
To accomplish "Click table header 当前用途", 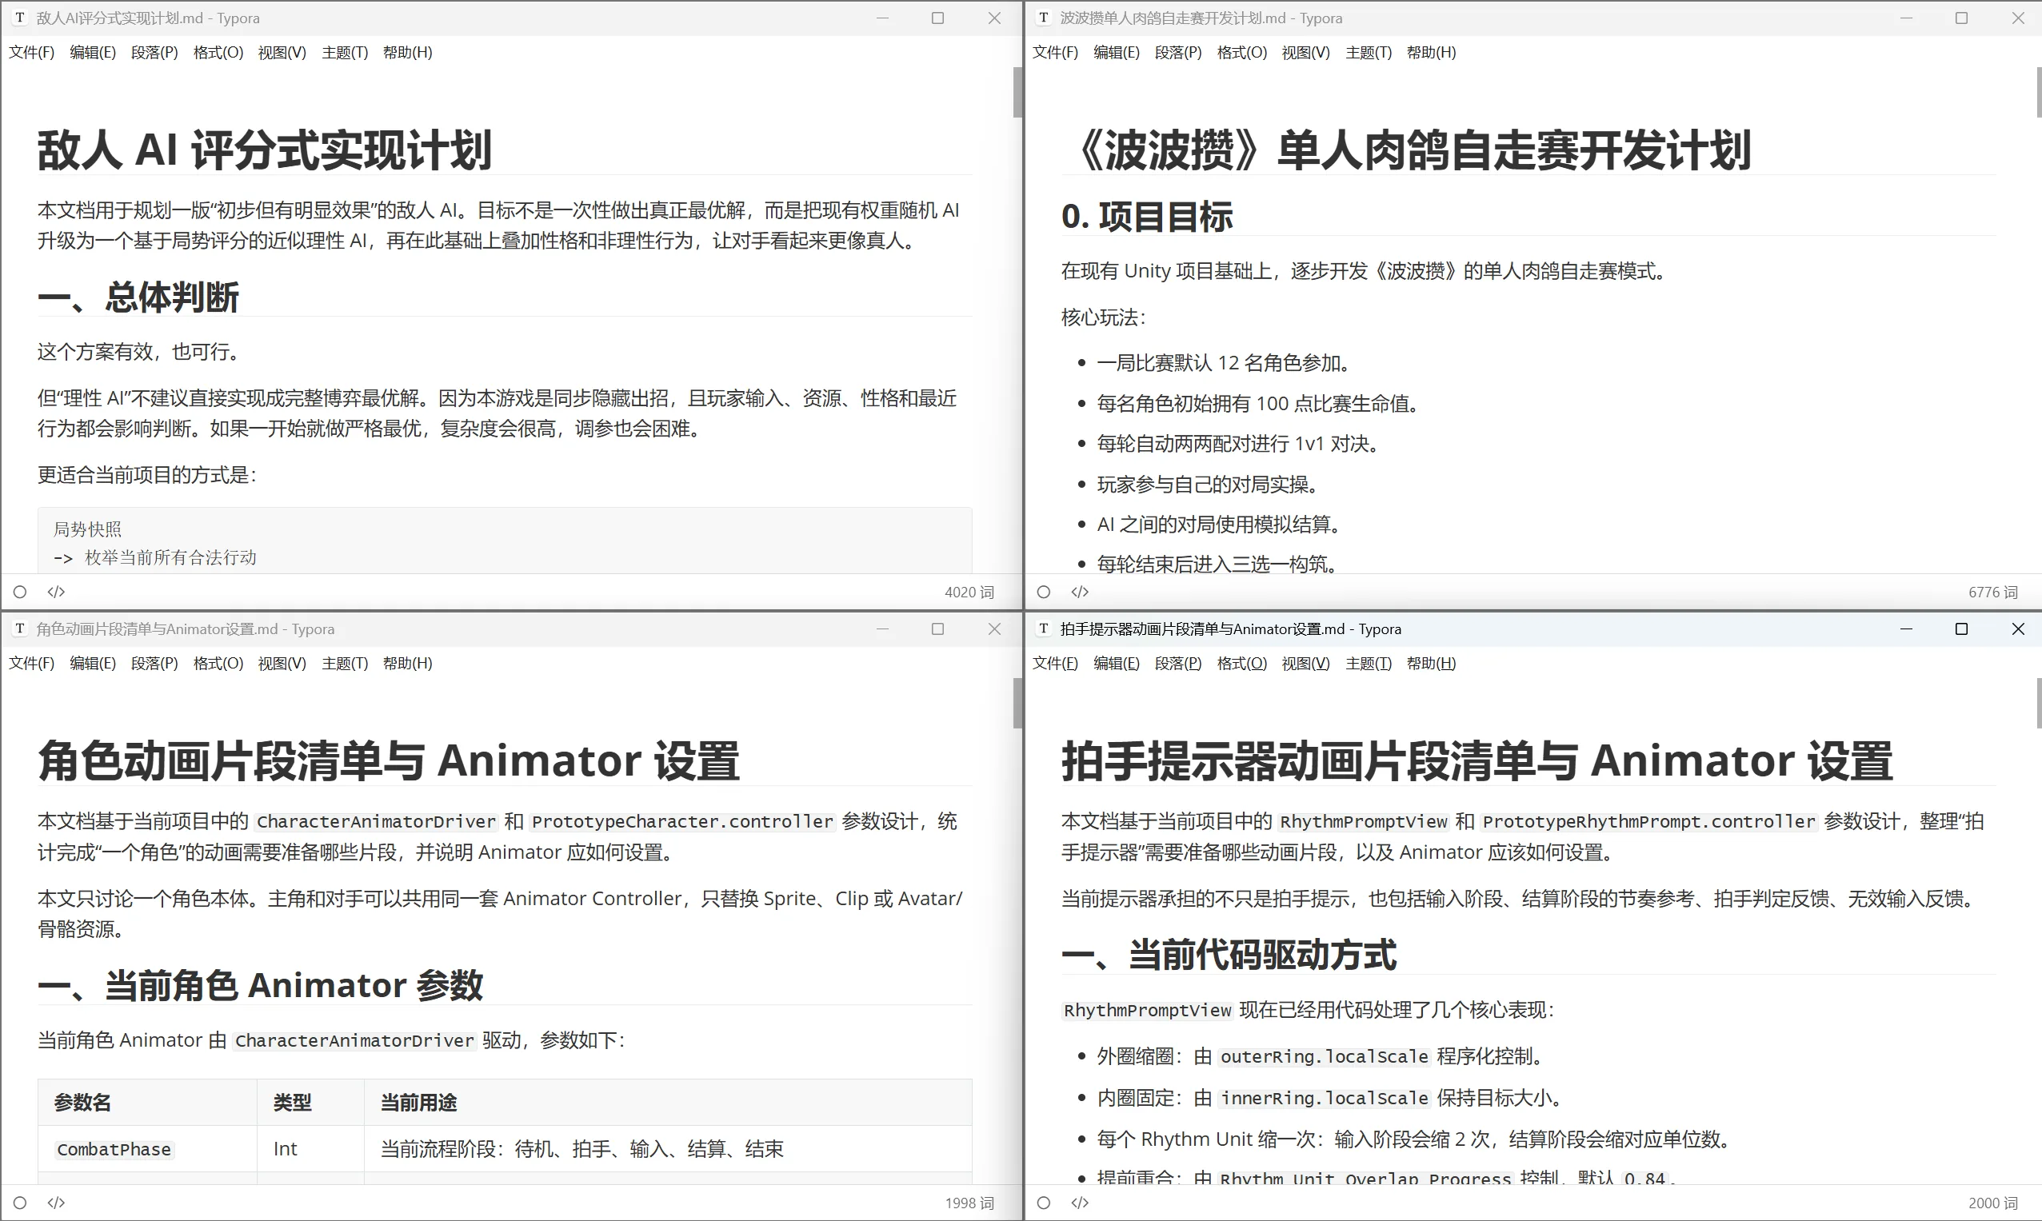I will [x=418, y=1103].
